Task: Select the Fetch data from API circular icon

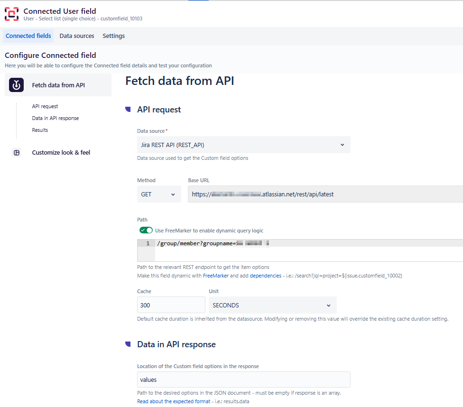Action: pos(17,85)
